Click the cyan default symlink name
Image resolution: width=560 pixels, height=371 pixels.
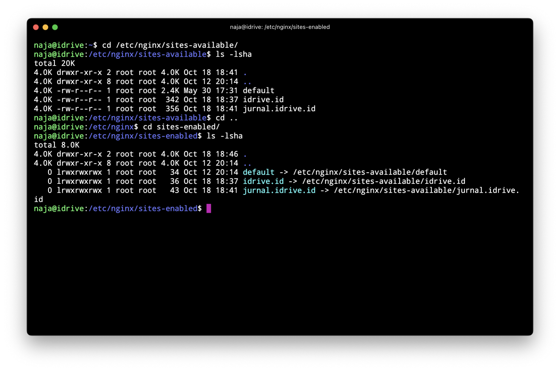[x=259, y=172]
